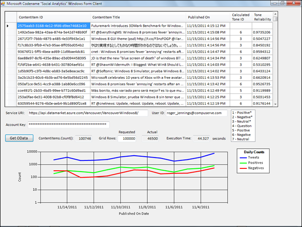The image size is (302, 227).
Task: Click the masked Account Key field
Action: pyautogui.click(x=68, y=125)
